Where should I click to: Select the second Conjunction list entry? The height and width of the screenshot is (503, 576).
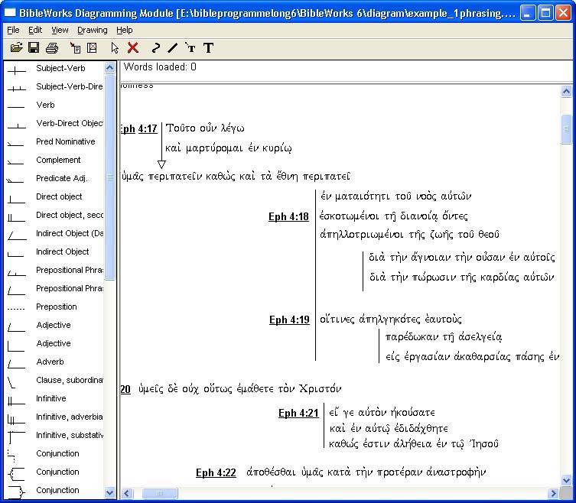57,472
